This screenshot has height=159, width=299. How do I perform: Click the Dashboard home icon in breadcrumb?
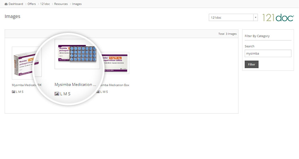[x=6, y=4]
